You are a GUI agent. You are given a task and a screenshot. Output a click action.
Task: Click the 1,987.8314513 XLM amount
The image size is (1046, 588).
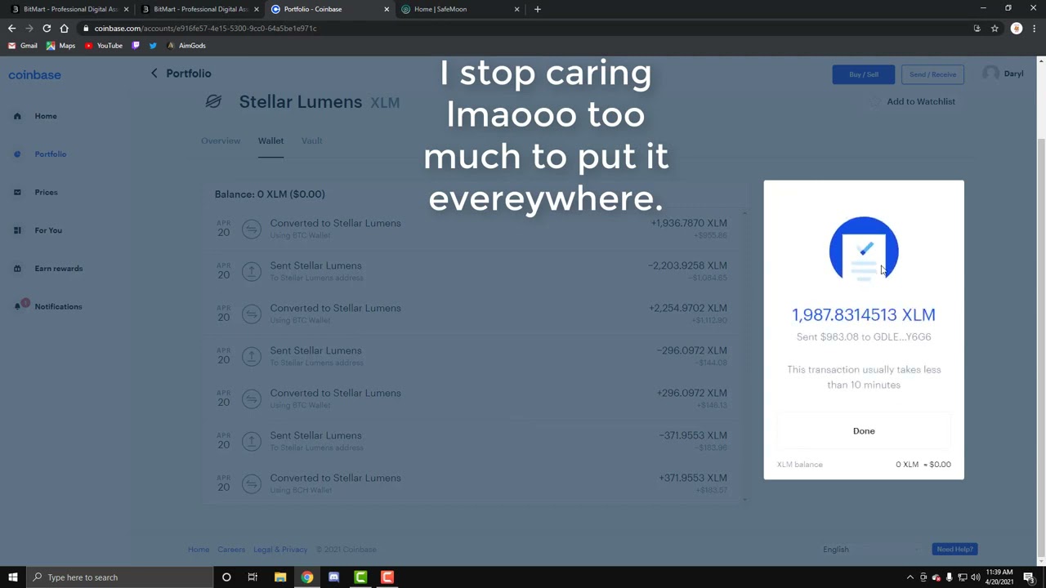coord(864,314)
